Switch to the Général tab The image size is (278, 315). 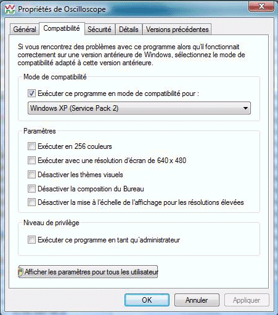click(x=25, y=30)
